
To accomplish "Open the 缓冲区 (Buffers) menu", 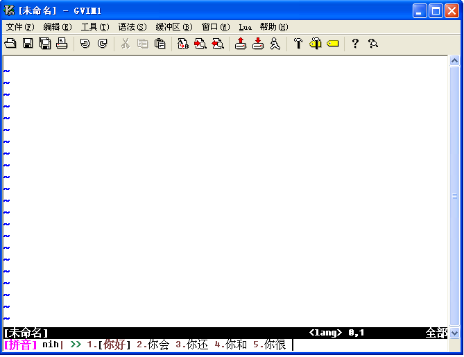I will [173, 27].
